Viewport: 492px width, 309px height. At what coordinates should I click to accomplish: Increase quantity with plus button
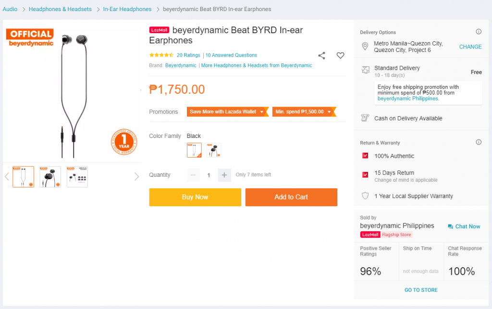[x=224, y=175]
